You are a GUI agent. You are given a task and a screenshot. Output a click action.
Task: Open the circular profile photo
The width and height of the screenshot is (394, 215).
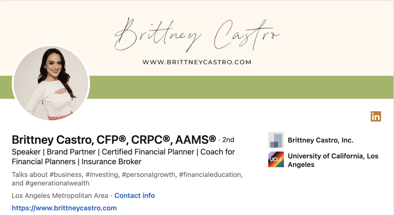51,83
